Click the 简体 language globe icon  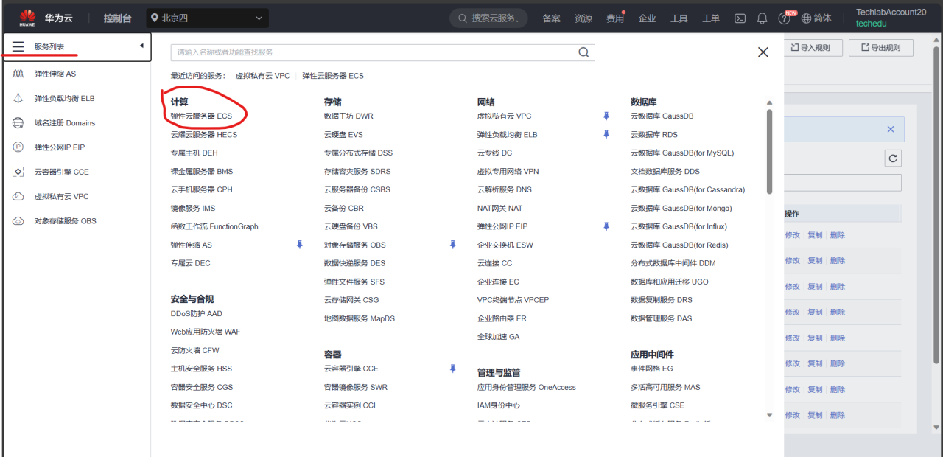pyautogui.click(x=805, y=18)
